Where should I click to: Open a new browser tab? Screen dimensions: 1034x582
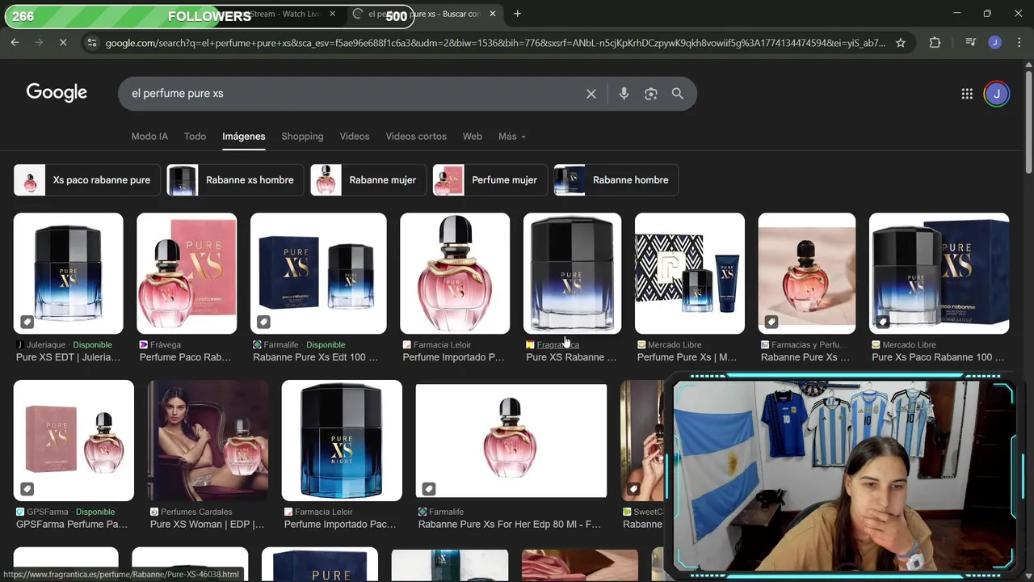tap(517, 14)
